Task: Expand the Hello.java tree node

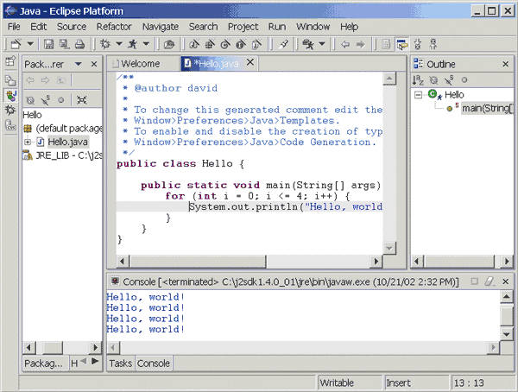Action: 28,142
